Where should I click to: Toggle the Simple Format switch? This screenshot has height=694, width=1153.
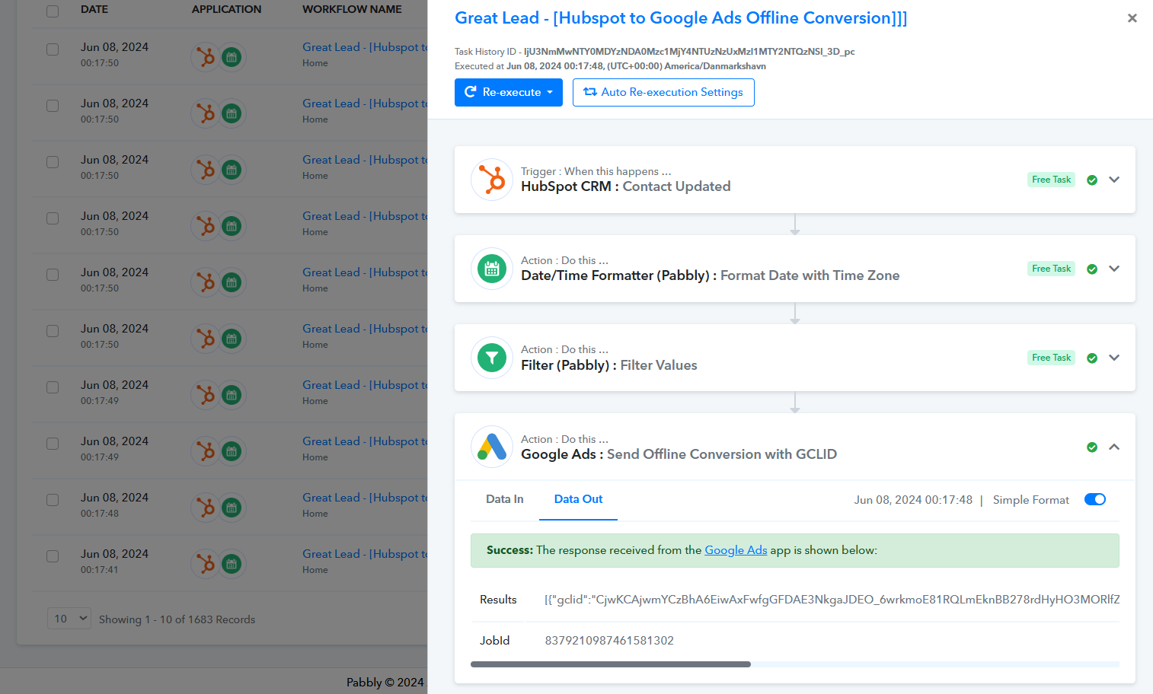1095,499
